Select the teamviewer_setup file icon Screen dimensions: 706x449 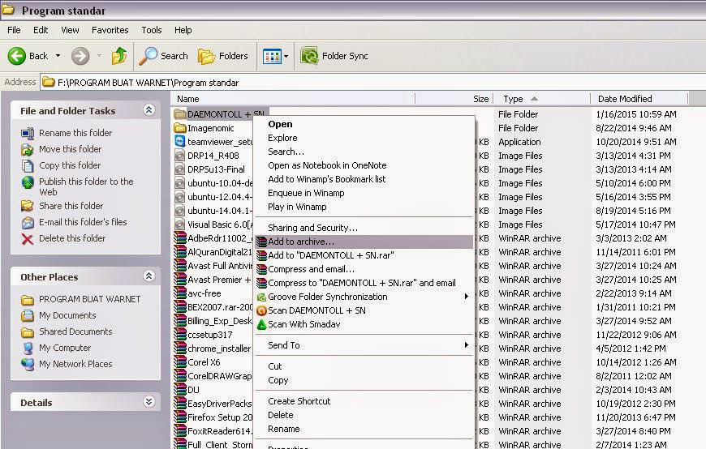[x=180, y=142]
